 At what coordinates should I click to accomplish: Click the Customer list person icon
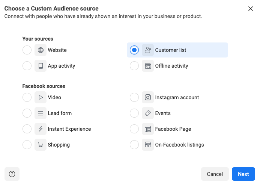(148, 50)
